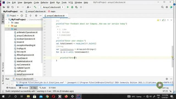Image resolution: width=176 pixels, height=99 pixels.
Task: Open the VCS menu
Action: [x=71, y=2]
